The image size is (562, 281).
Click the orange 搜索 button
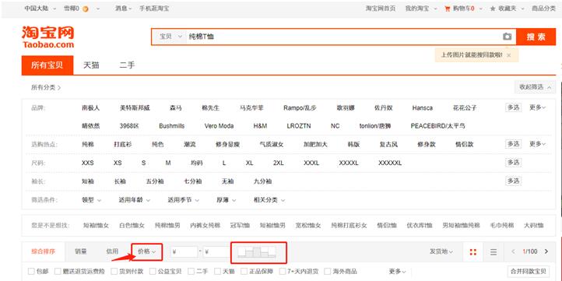pyautogui.click(x=536, y=37)
